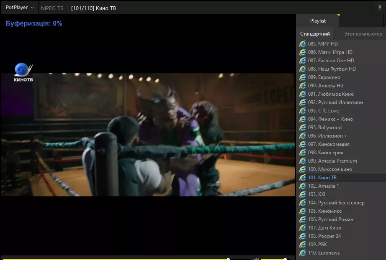
Task: Click the icon beside 096. Иллюзион +
Action: (303, 136)
